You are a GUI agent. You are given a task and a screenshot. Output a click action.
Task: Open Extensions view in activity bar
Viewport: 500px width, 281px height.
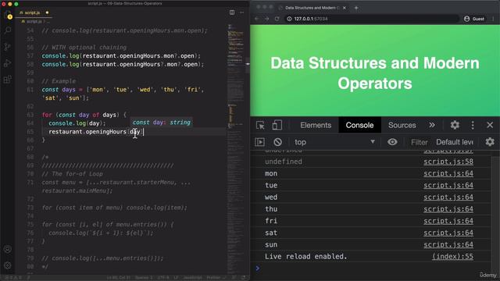pos(8,80)
